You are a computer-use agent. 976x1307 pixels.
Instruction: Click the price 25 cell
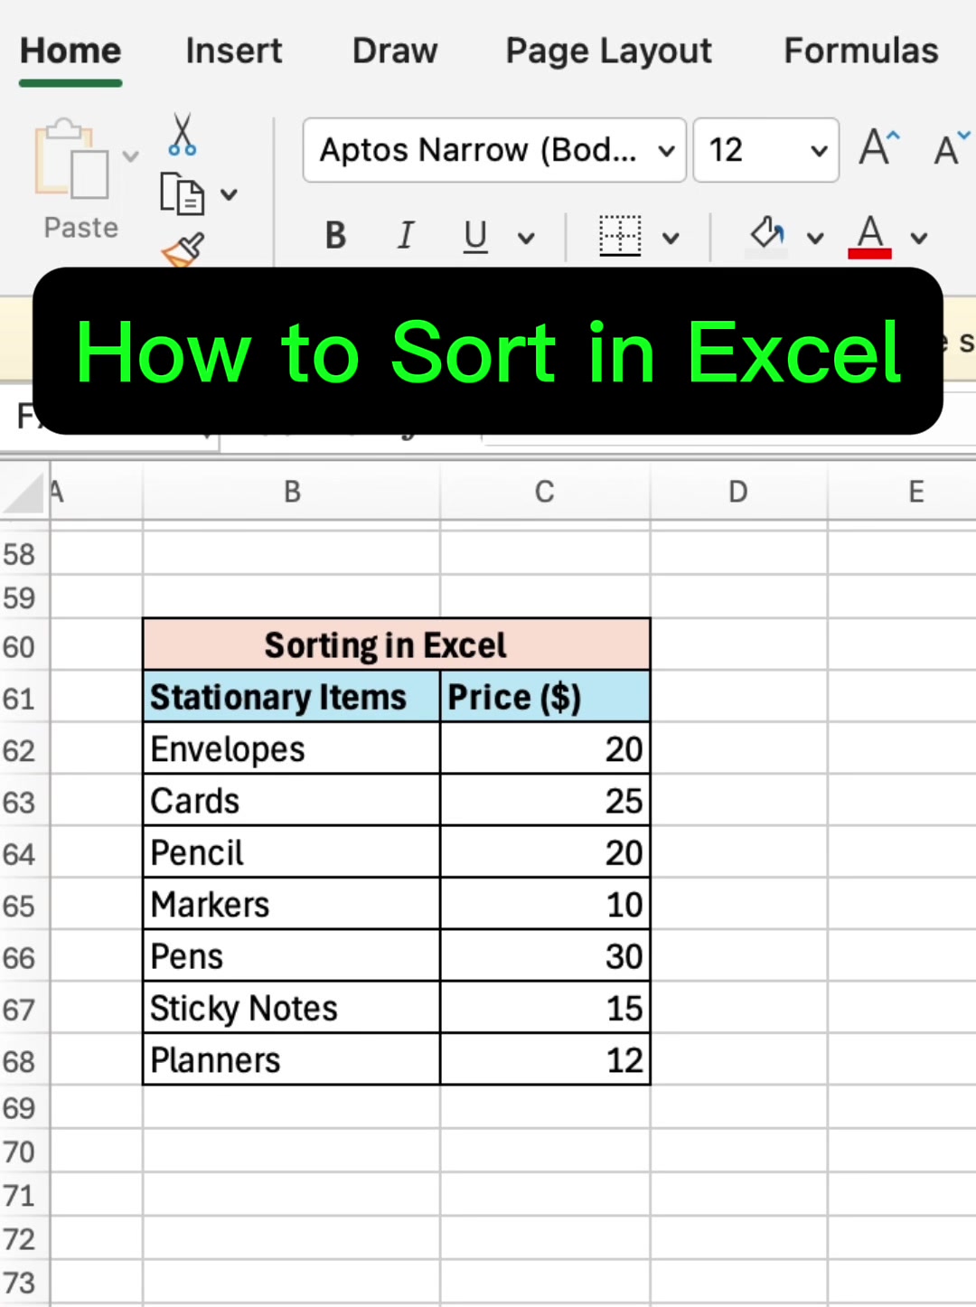click(545, 800)
